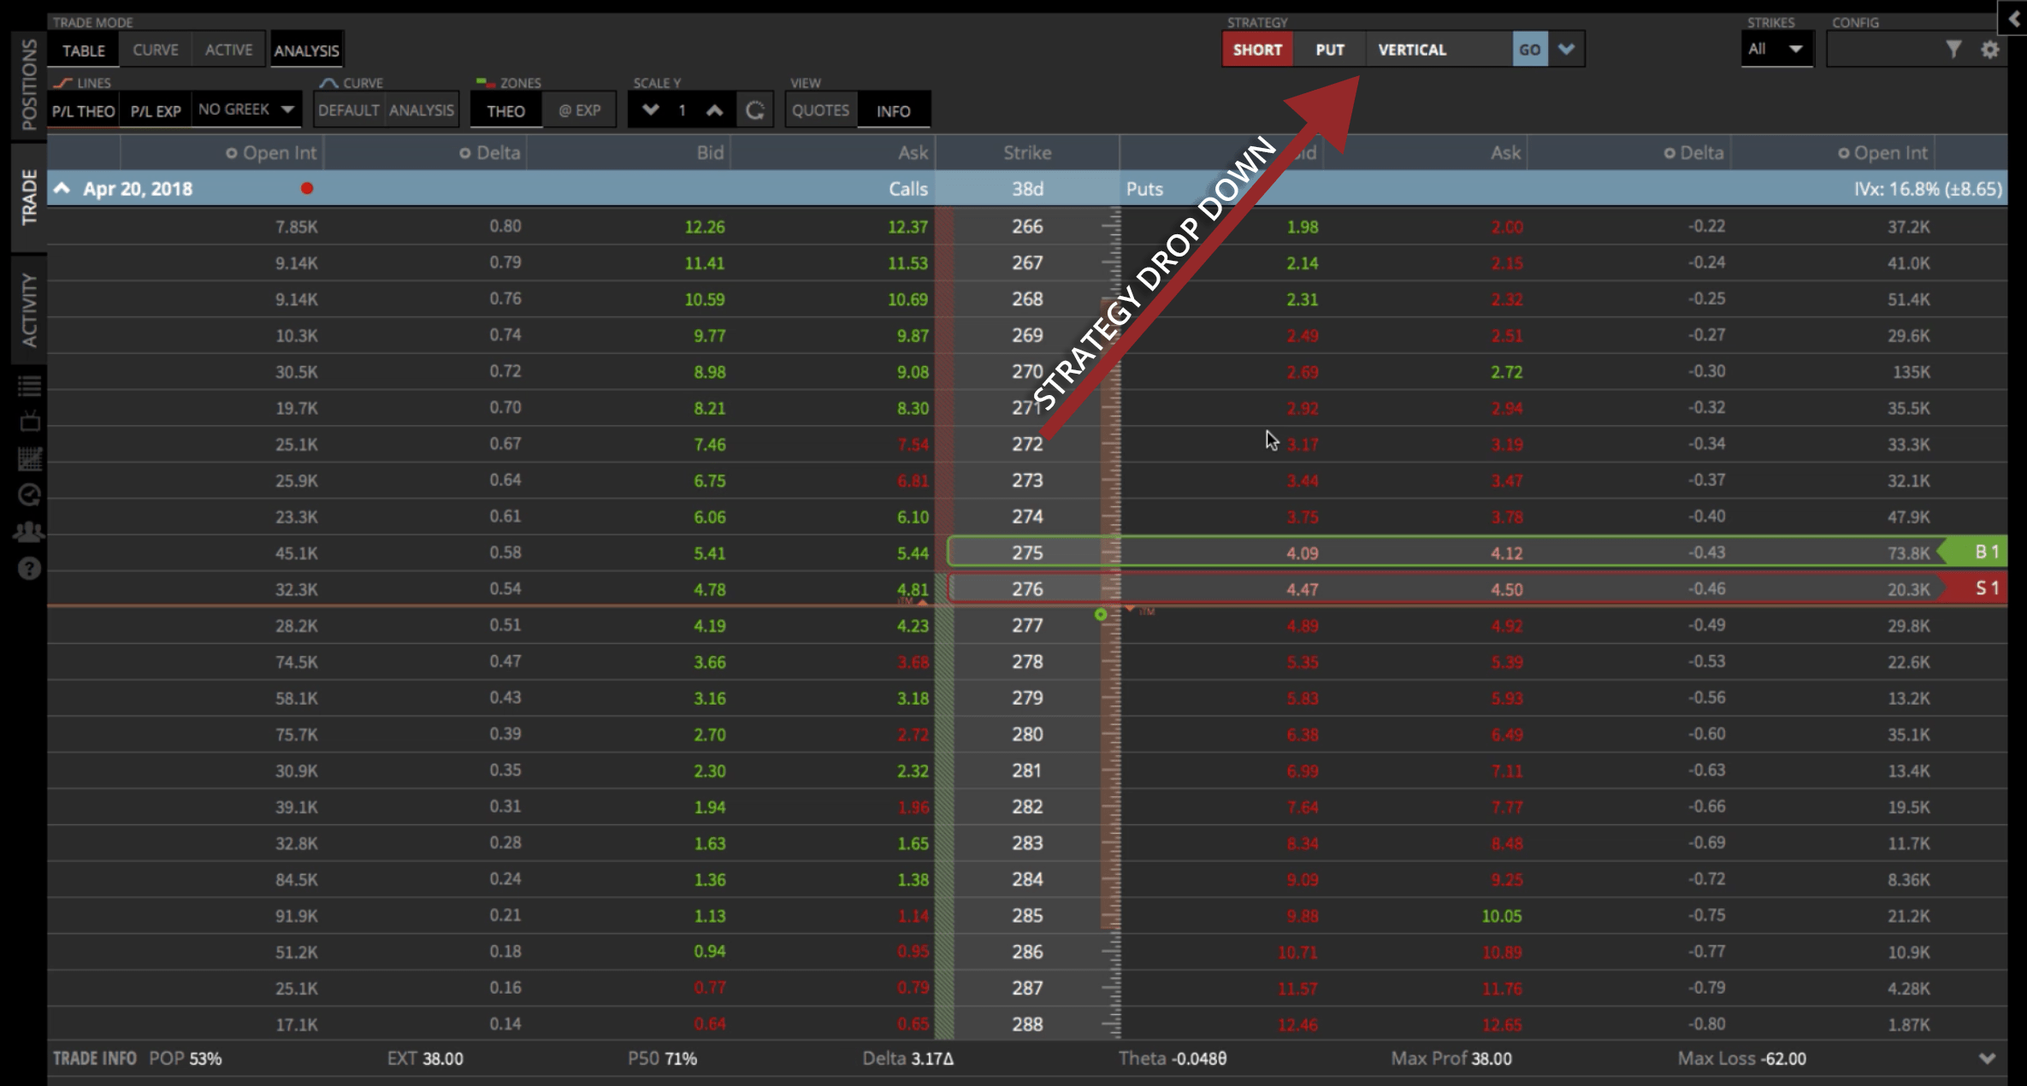
Task: Open the POSITIONS side tab
Action: [x=29, y=85]
